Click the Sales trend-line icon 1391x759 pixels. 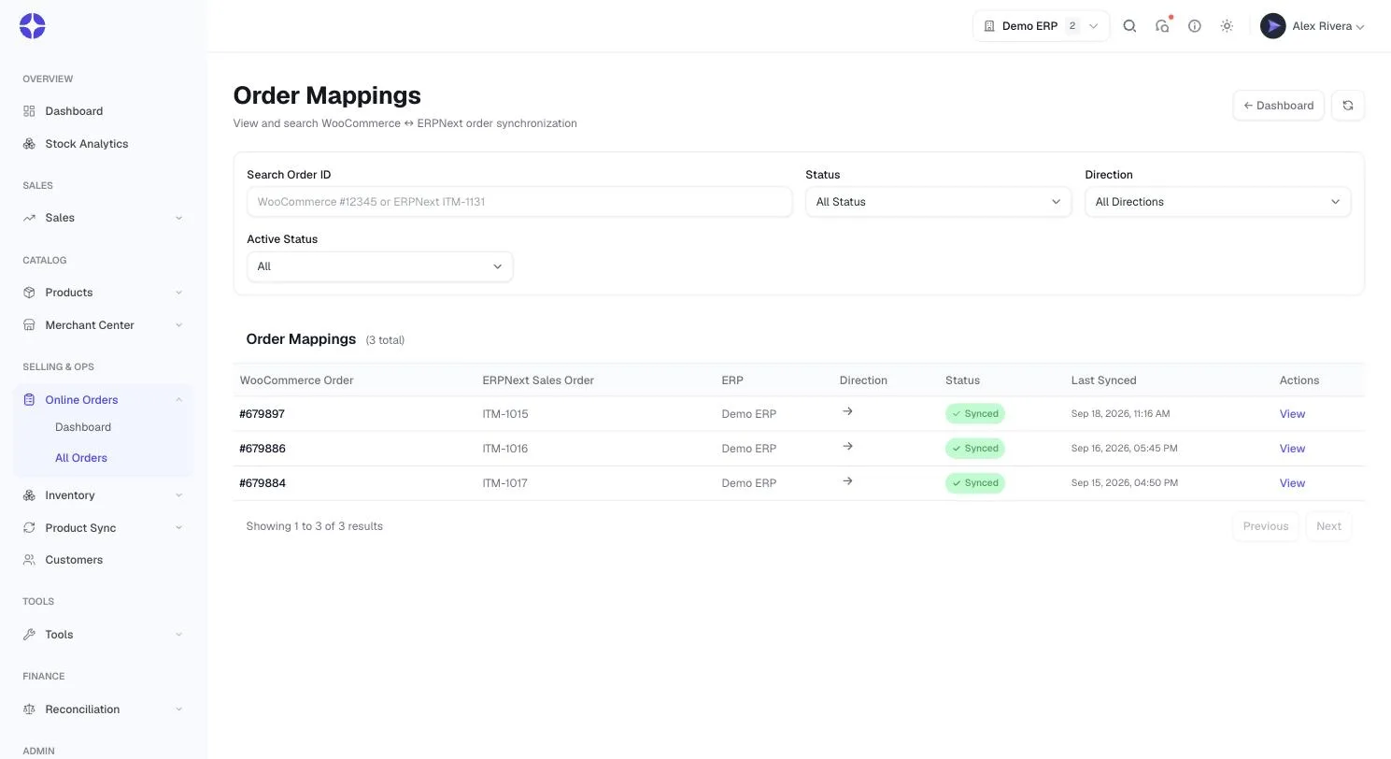29,218
